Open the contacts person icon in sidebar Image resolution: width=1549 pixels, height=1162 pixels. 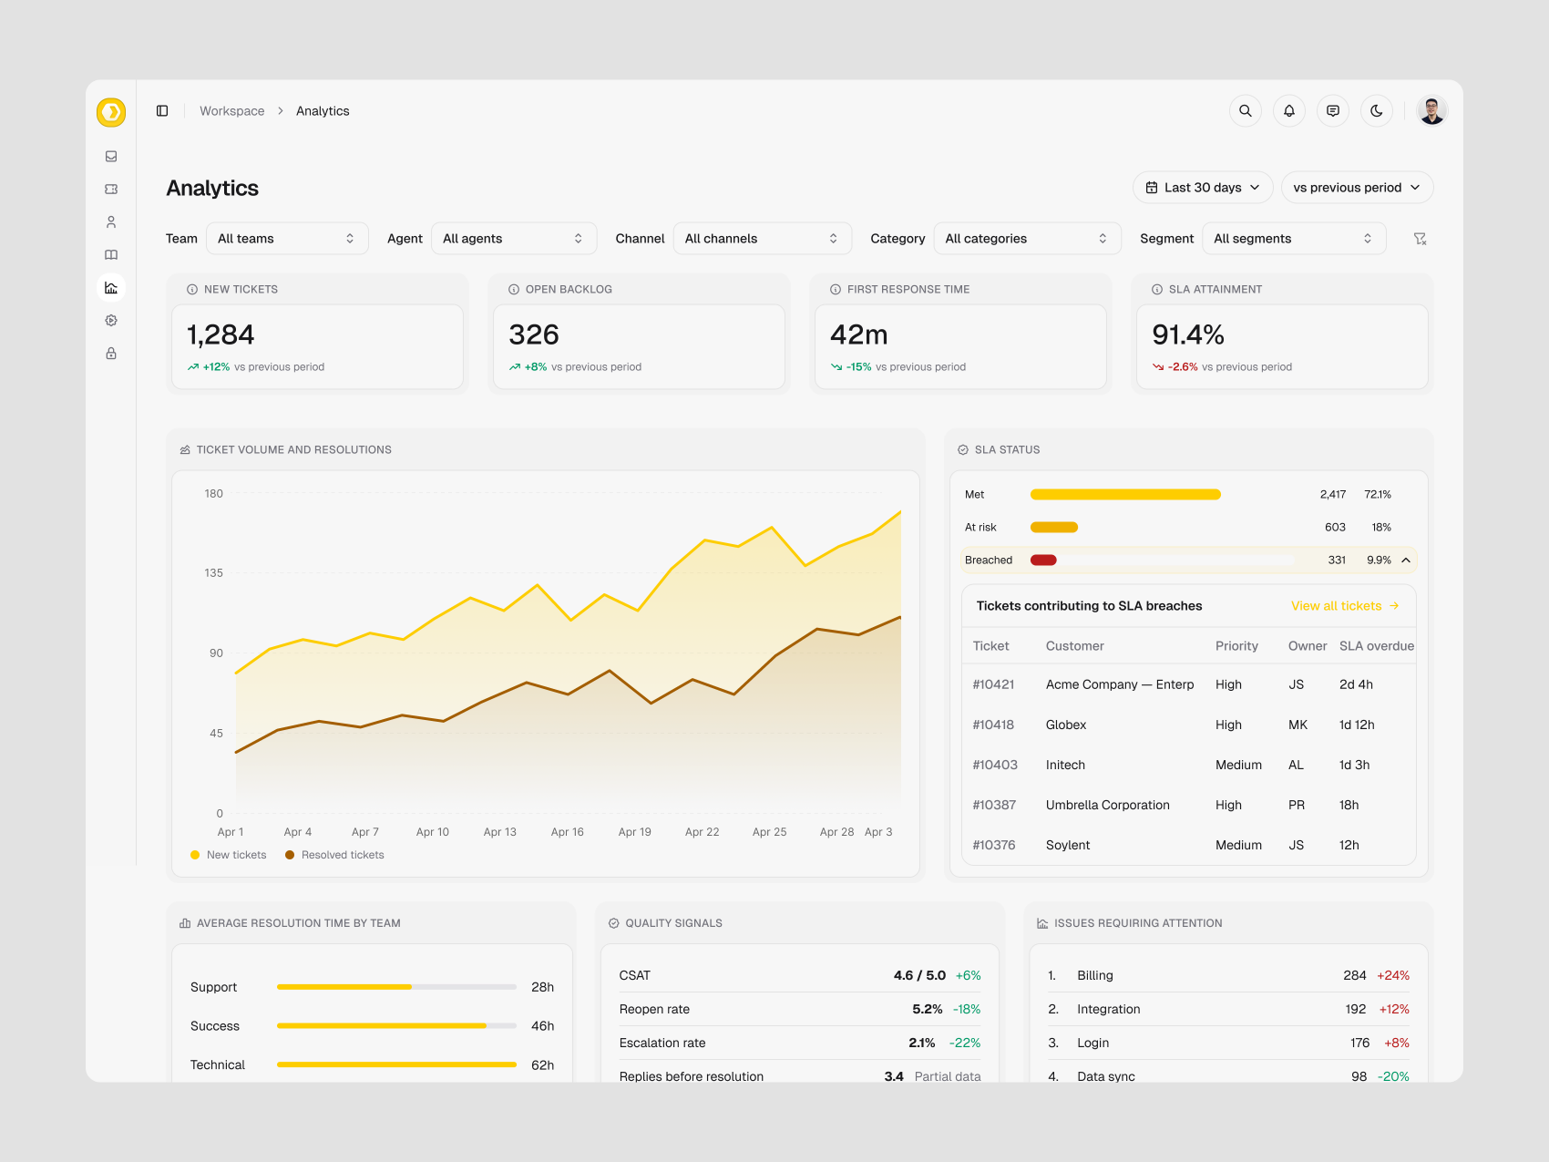pos(111,222)
